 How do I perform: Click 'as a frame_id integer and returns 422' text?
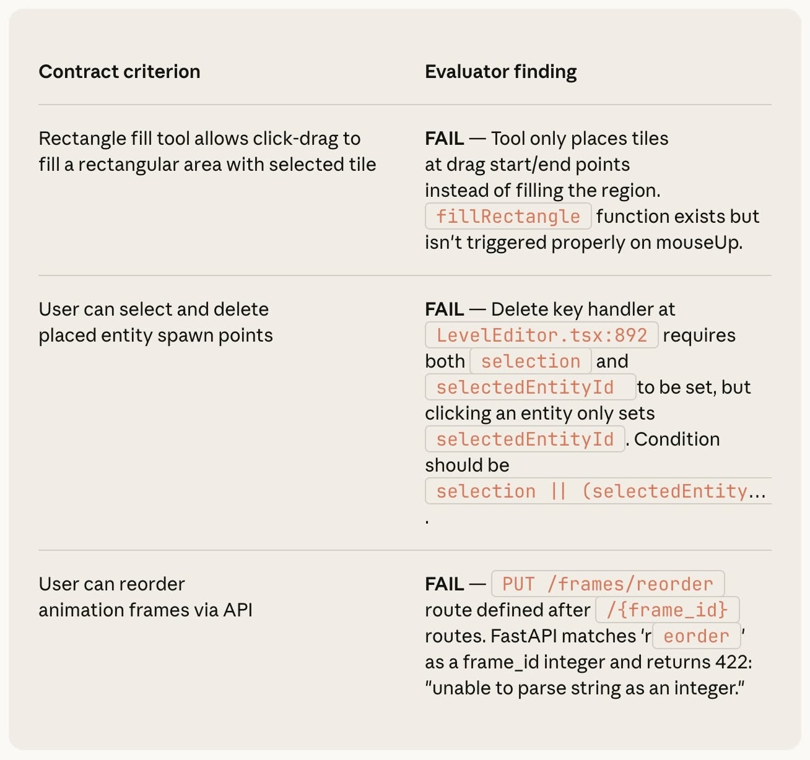[588, 662]
